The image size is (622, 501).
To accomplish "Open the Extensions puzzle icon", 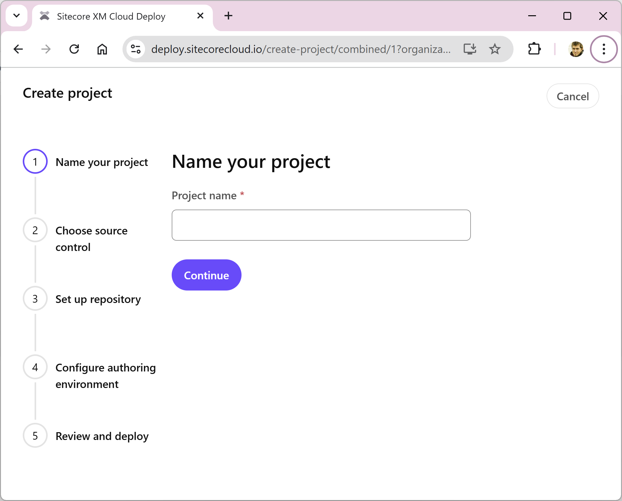I will coord(534,49).
